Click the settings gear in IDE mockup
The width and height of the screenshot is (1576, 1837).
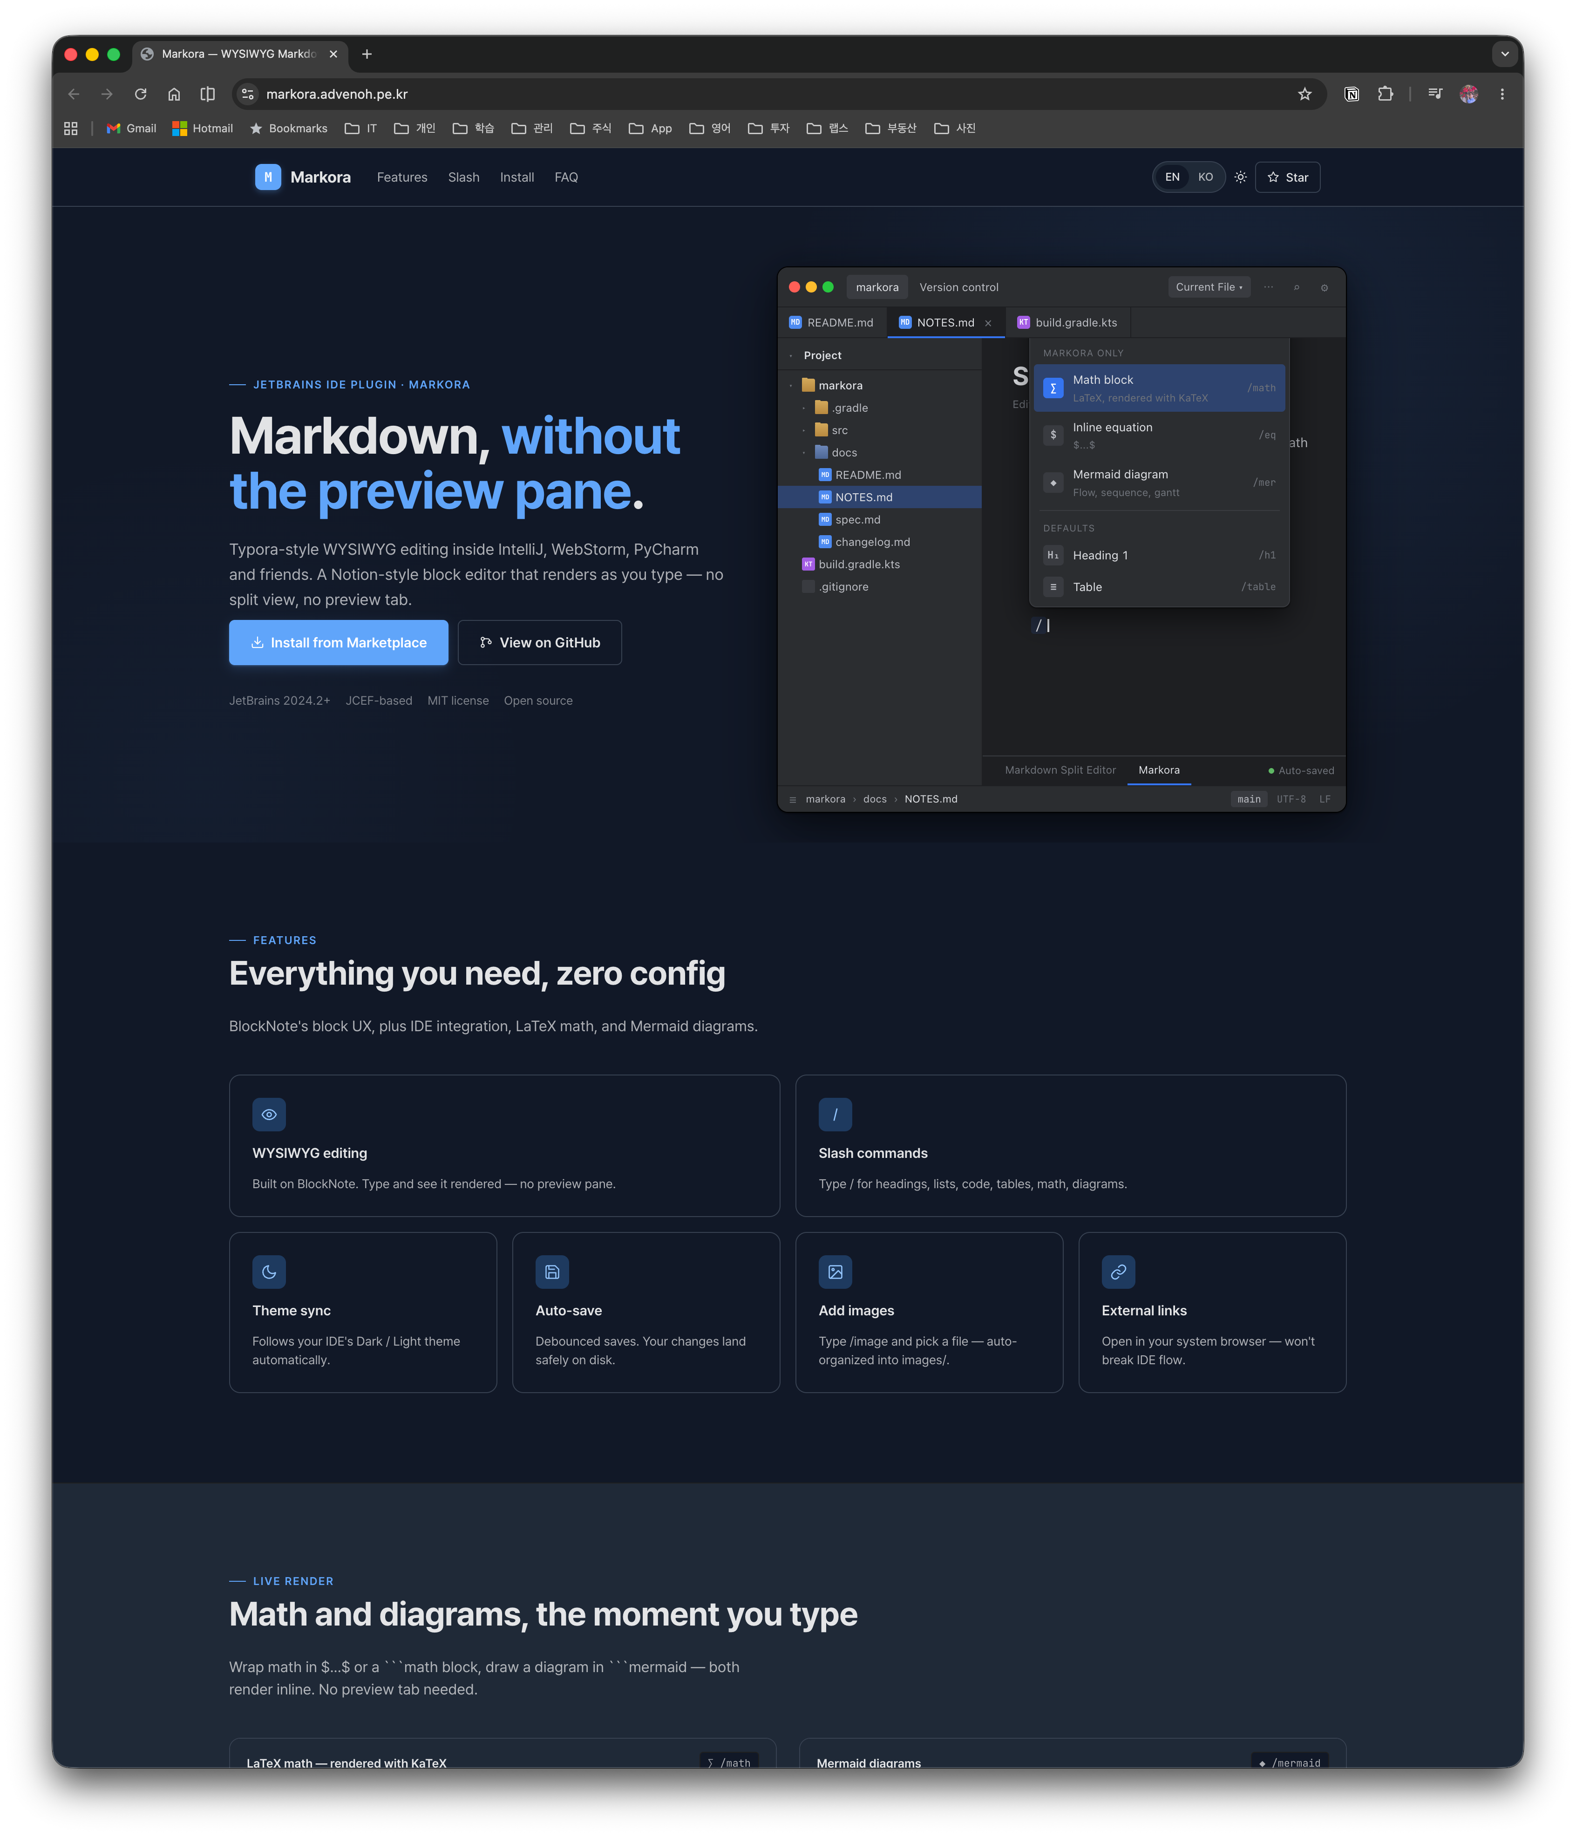[1324, 287]
